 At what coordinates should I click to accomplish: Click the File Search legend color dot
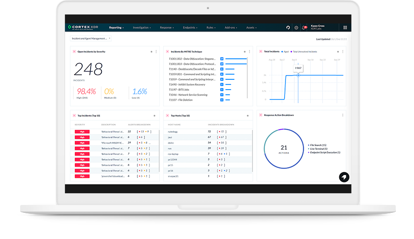point(308,145)
